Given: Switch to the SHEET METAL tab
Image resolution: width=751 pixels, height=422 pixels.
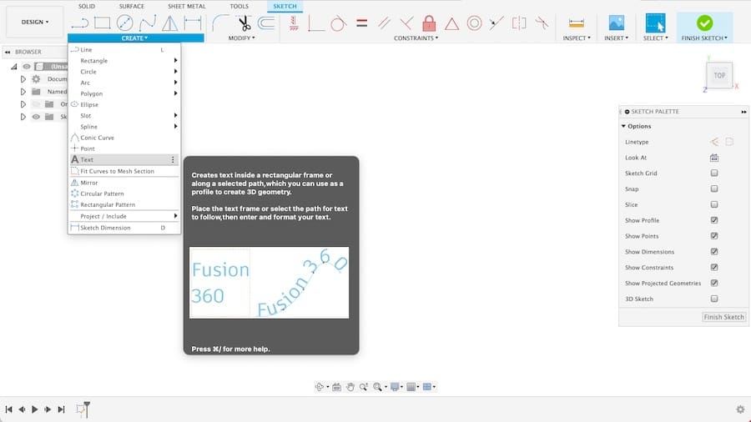Looking at the screenshot, I should 187,6.
